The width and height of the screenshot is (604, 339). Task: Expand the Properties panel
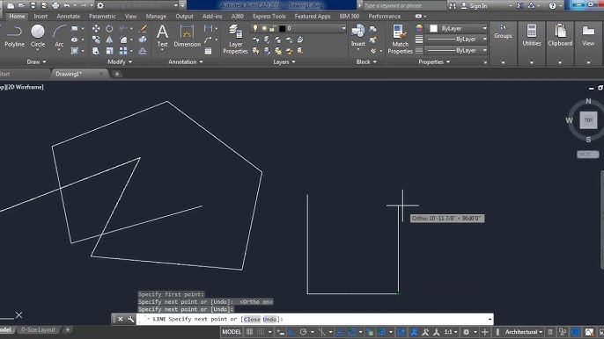pyautogui.click(x=434, y=61)
